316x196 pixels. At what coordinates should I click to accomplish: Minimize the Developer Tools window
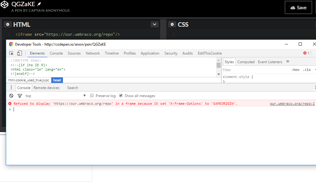click(286, 44)
